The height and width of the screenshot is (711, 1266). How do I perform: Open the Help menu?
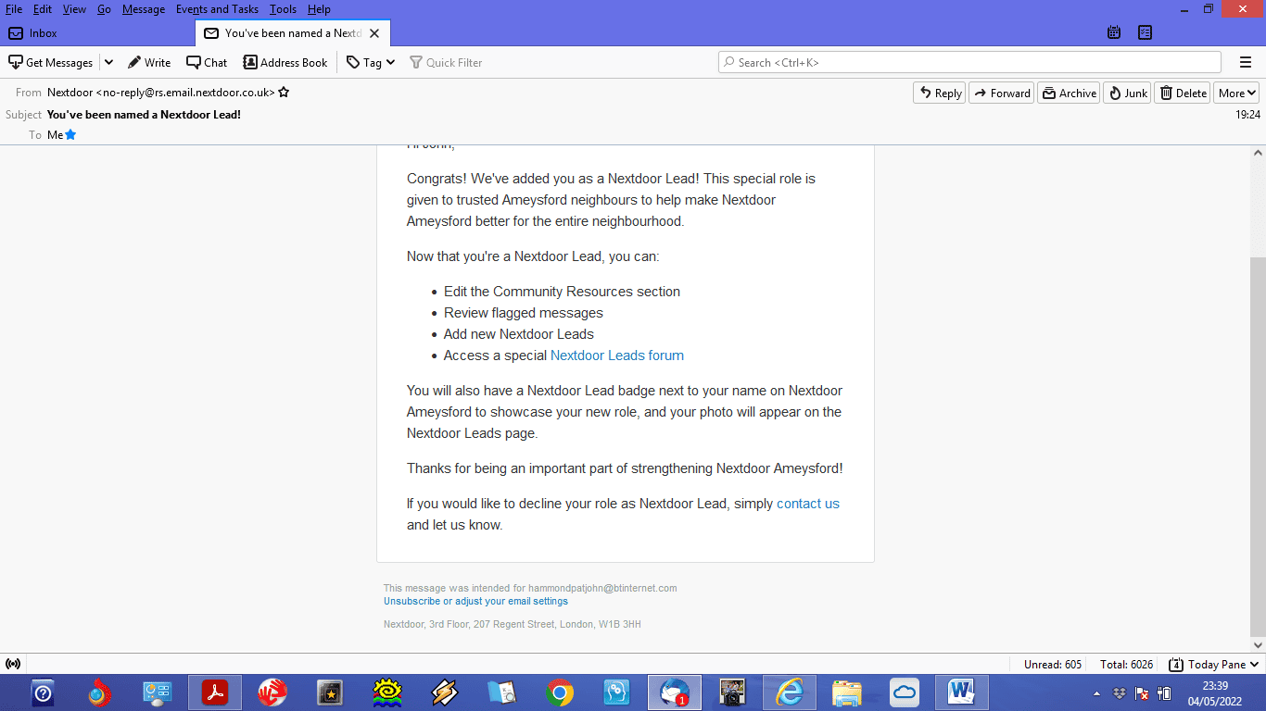[319, 9]
